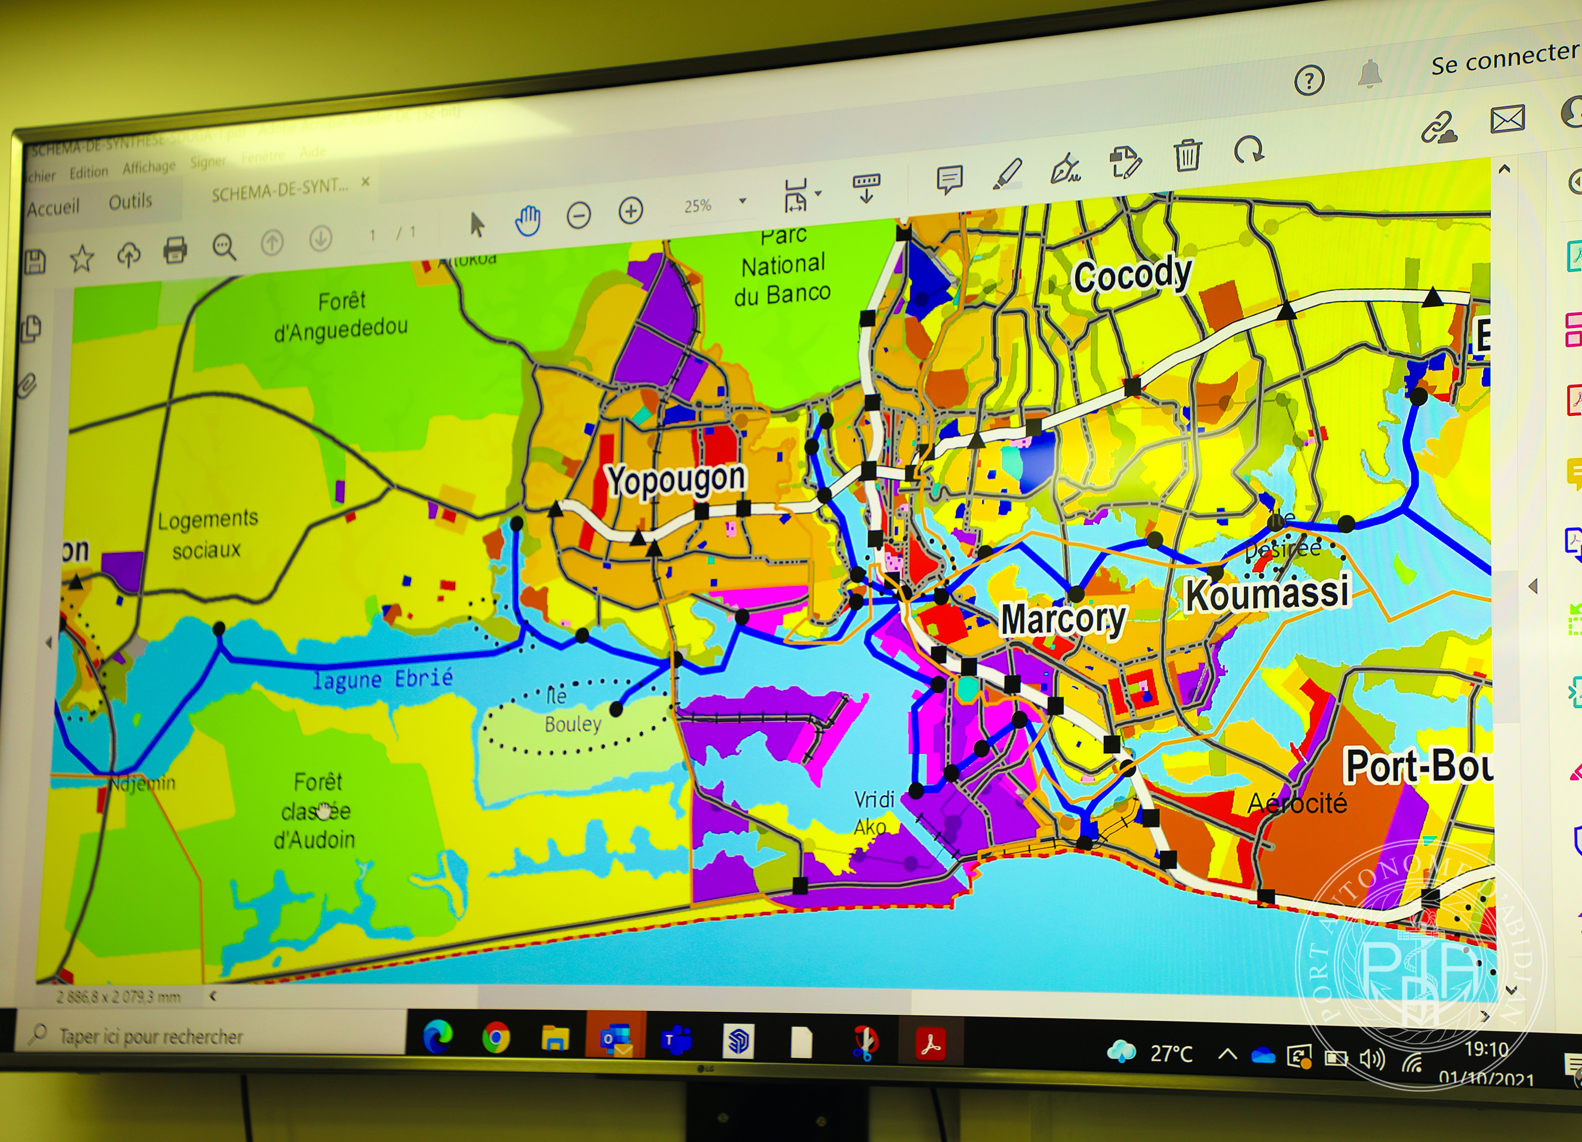The image size is (1582, 1142).
Task: Click the zoom out minus icon
Action: pos(578,216)
